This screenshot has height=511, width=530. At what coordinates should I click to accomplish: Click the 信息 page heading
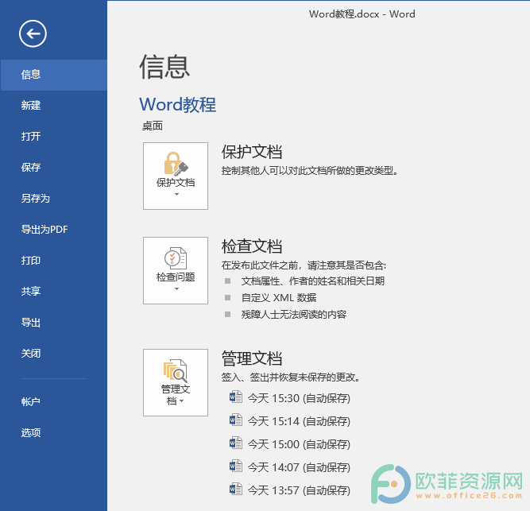164,67
